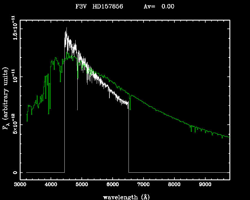Click the bottom of the deep white absorption line near 4860 Å
Image resolution: width=250 pixels, height=200 pixels.
pyautogui.click(x=78, y=110)
